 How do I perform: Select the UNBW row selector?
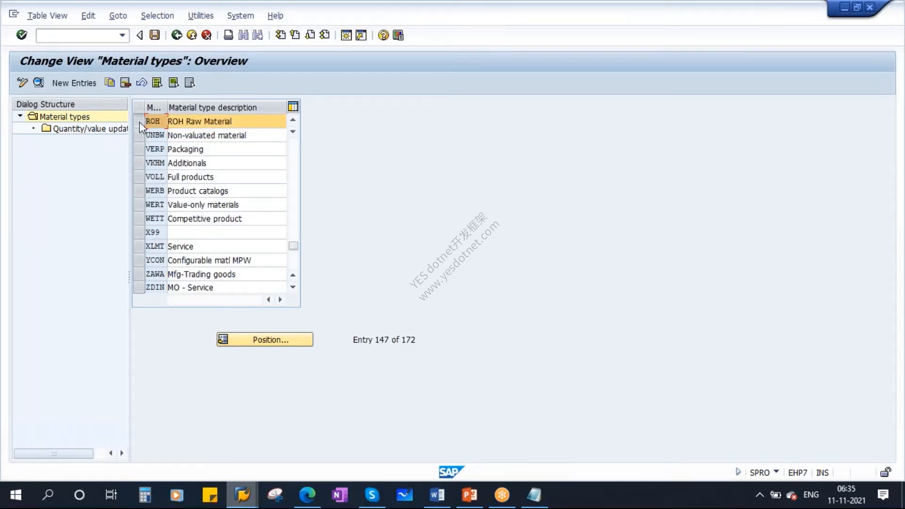click(139, 135)
